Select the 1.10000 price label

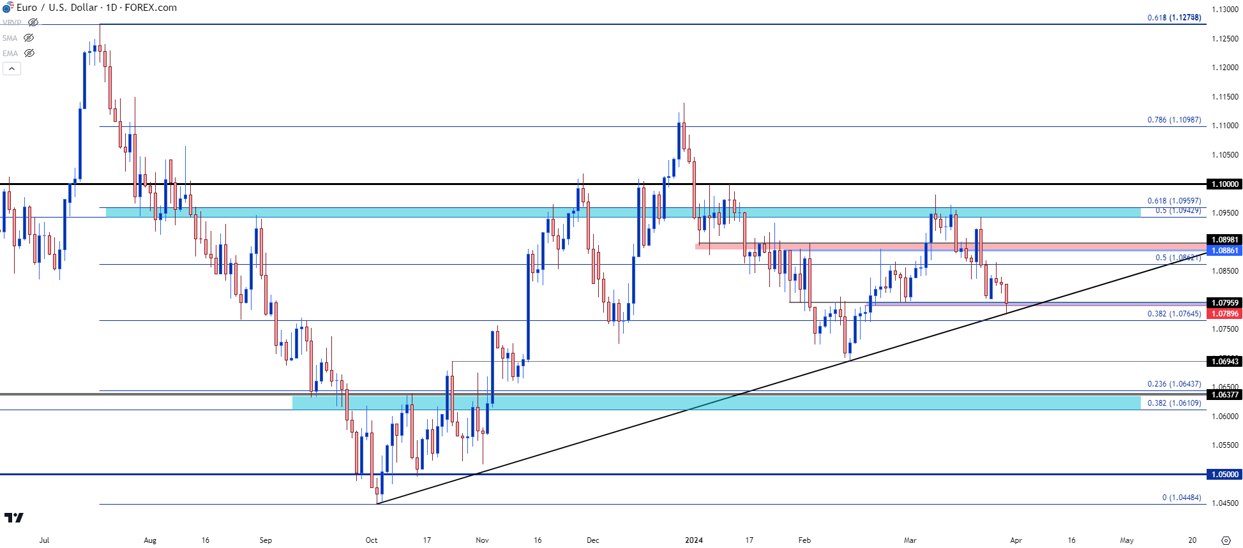(x=1224, y=184)
